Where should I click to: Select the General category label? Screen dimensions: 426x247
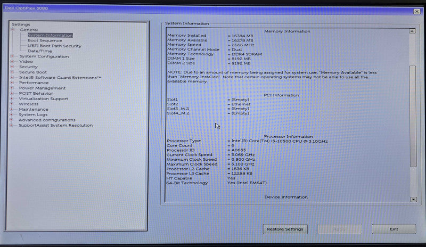coord(29,30)
